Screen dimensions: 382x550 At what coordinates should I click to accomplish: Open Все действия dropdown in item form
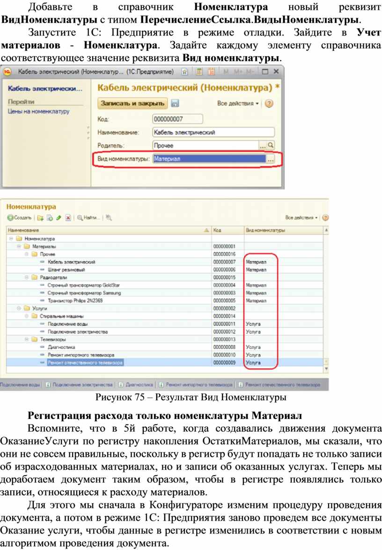238,103
